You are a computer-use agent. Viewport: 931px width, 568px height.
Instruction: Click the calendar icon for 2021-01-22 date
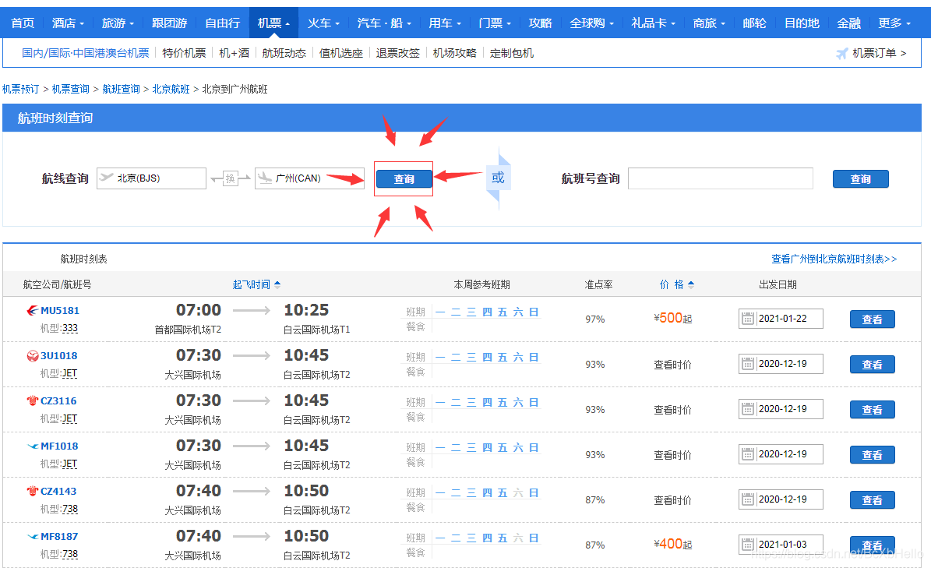coord(748,319)
